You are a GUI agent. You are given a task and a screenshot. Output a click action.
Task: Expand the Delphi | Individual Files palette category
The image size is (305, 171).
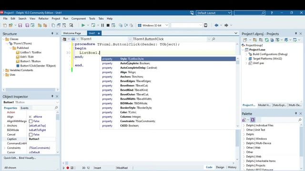[244, 125]
